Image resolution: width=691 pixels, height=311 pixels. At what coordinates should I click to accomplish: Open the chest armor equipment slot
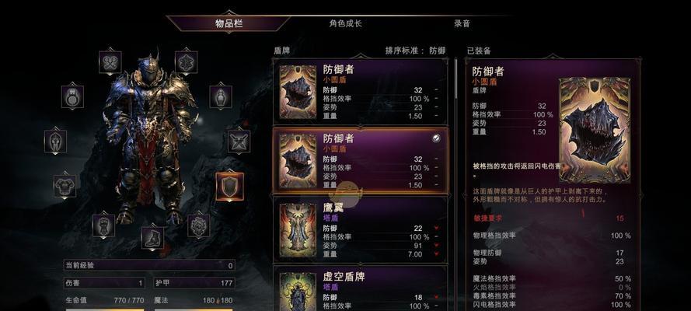[x=65, y=186]
